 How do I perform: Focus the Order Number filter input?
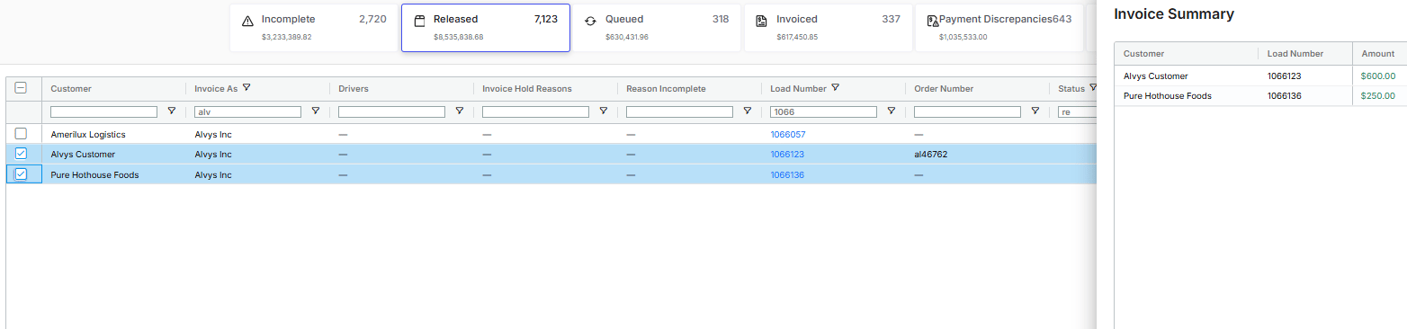coord(967,111)
